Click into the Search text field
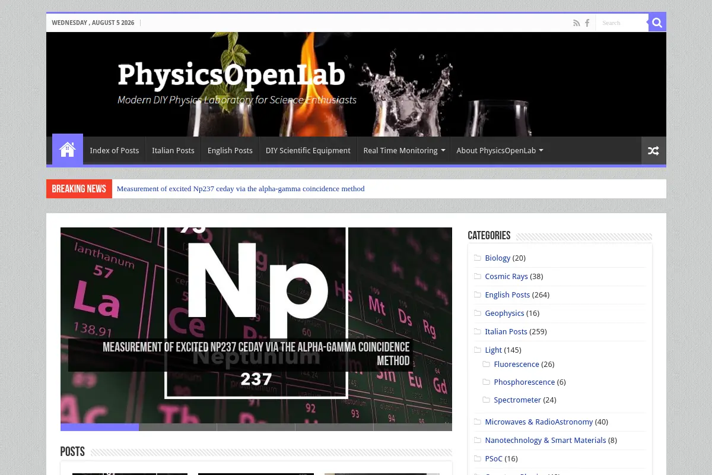This screenshot has height=475, width=712. [x=622, y=23]
